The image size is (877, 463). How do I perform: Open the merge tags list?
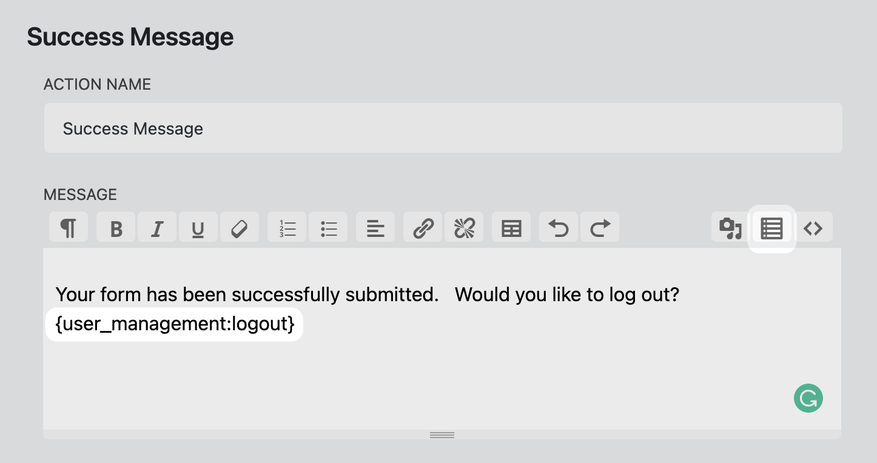tap(771, 228)
